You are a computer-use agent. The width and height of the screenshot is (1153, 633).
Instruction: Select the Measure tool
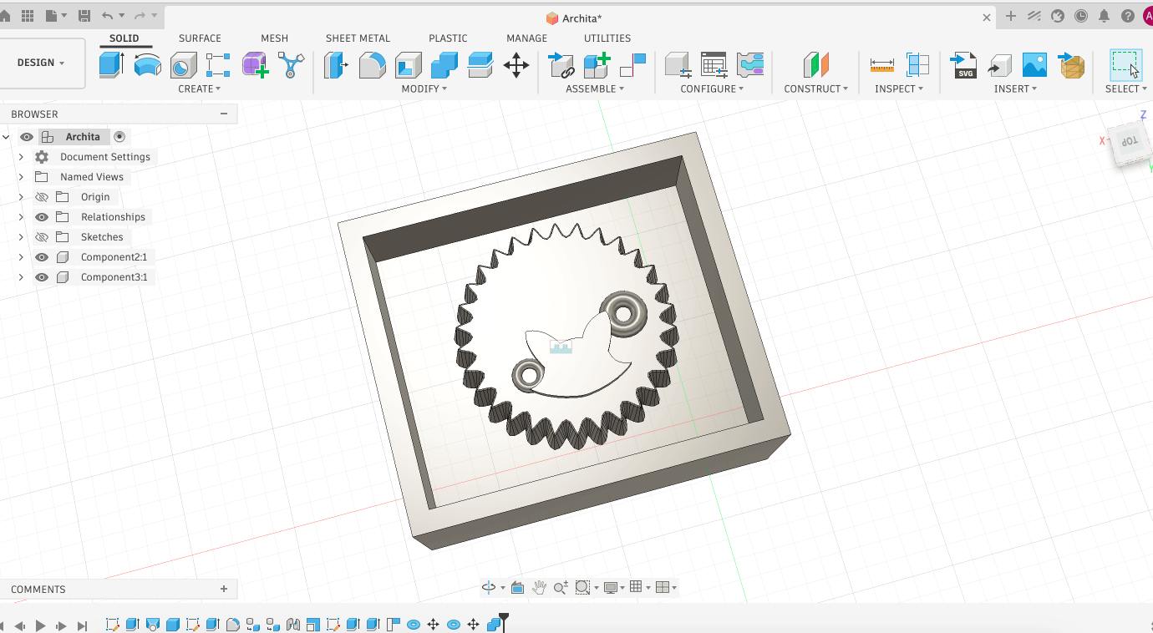(881, 64)
